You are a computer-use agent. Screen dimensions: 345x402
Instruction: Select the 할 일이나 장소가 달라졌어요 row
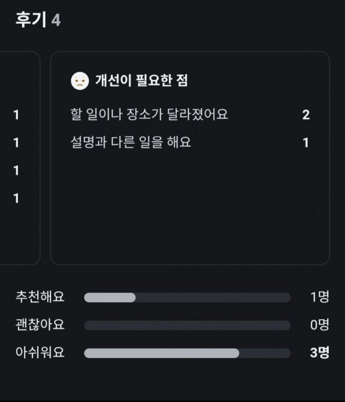click(x=148, y=115)
